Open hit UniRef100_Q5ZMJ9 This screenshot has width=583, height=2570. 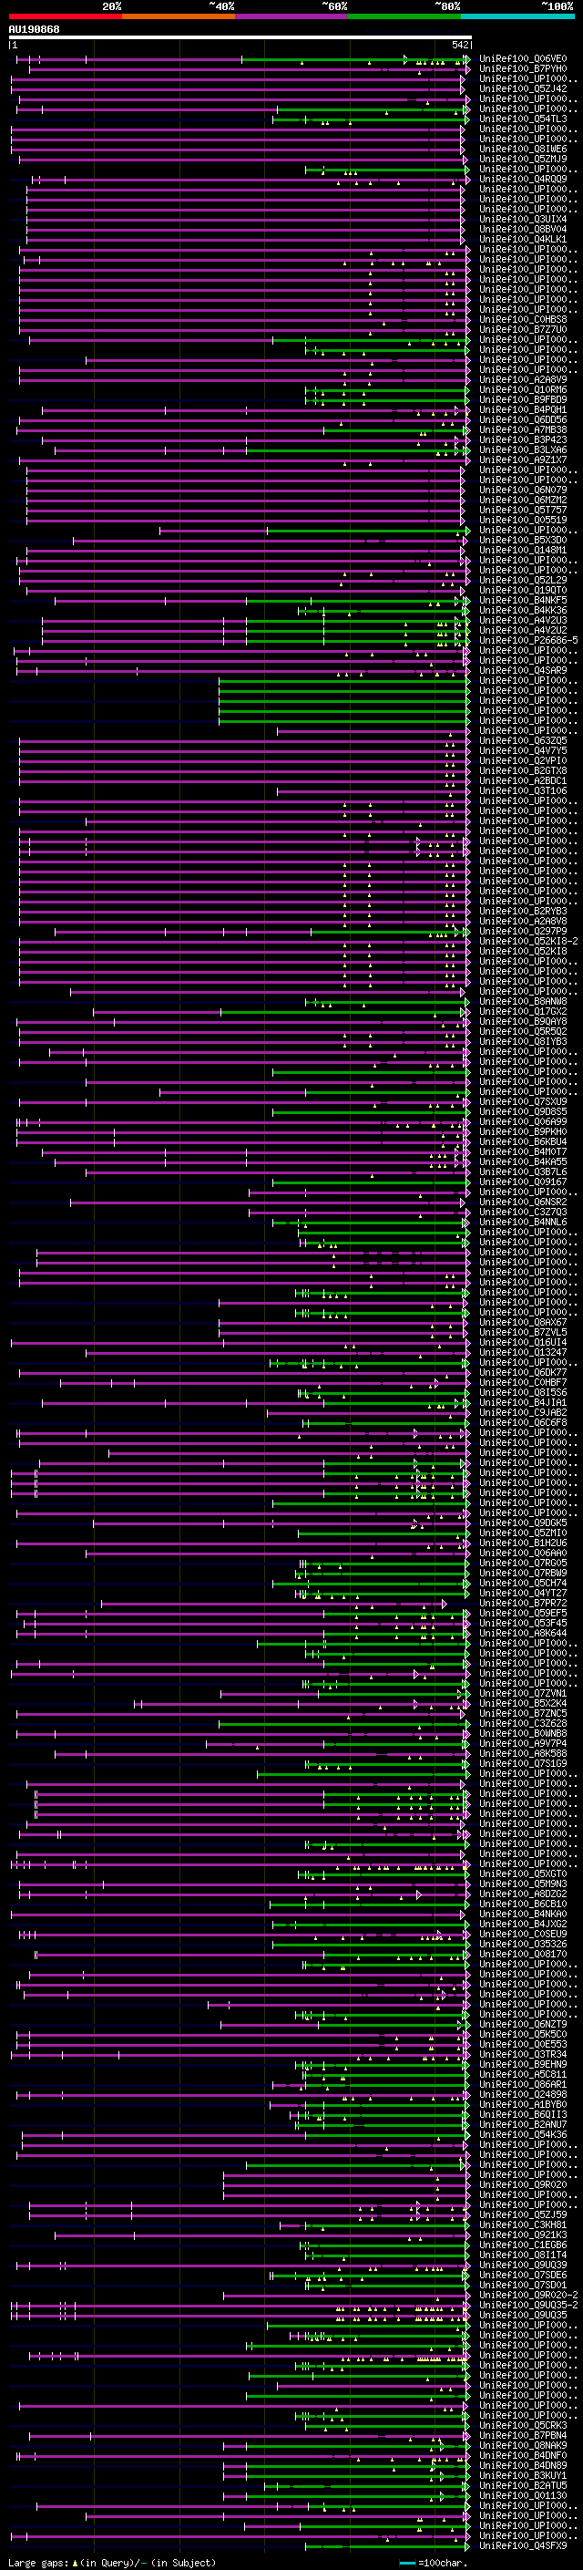coord(523,159)
